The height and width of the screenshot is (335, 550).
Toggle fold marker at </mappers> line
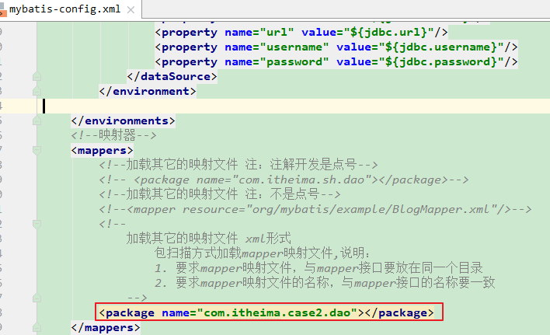pos(37,327)
